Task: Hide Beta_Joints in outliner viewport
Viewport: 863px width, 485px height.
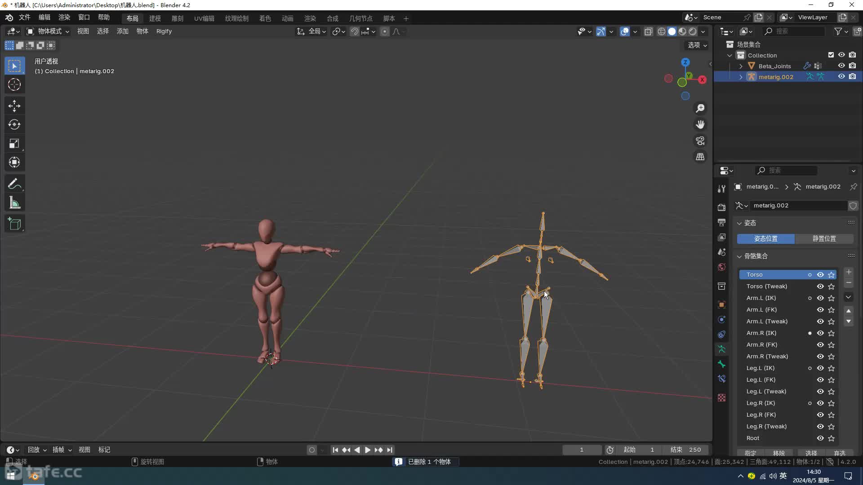Action: [841, 66]
